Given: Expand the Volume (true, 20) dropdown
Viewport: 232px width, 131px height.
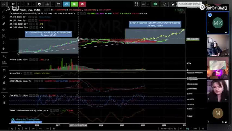Looking at the screenshot, I should point(27,59).
